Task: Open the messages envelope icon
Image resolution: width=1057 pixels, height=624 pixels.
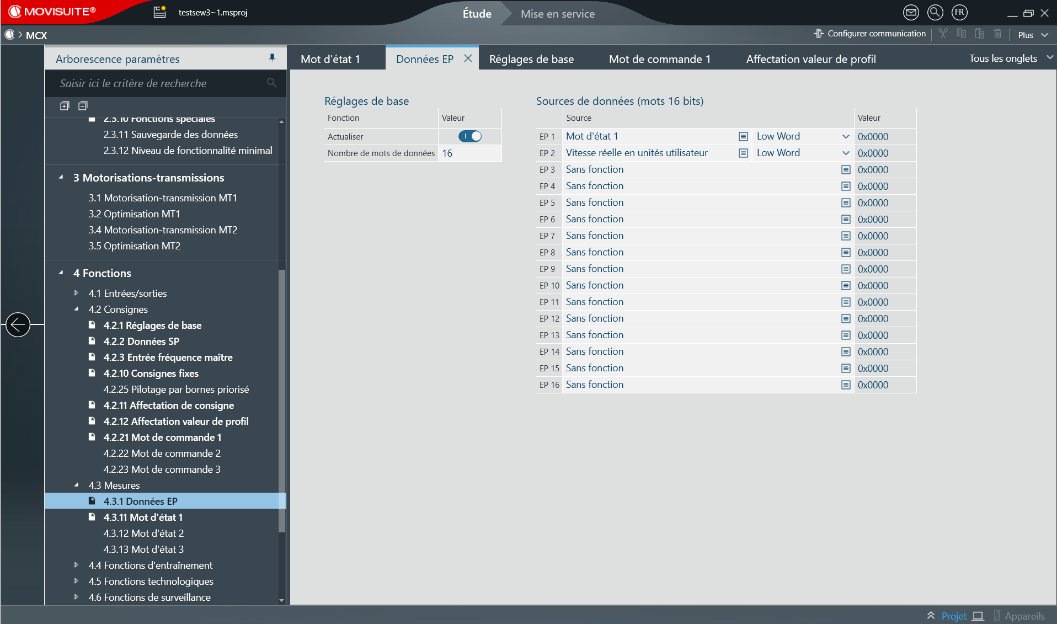Action: [911, 13]
